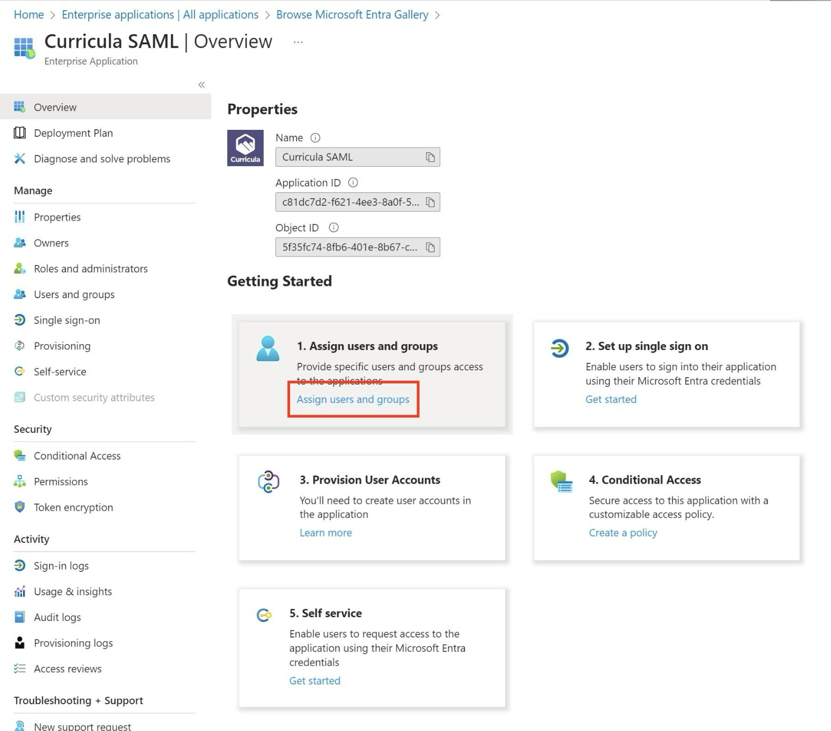
Task: Click the Self-service icon in sidebar
Action: click(20, 371)
